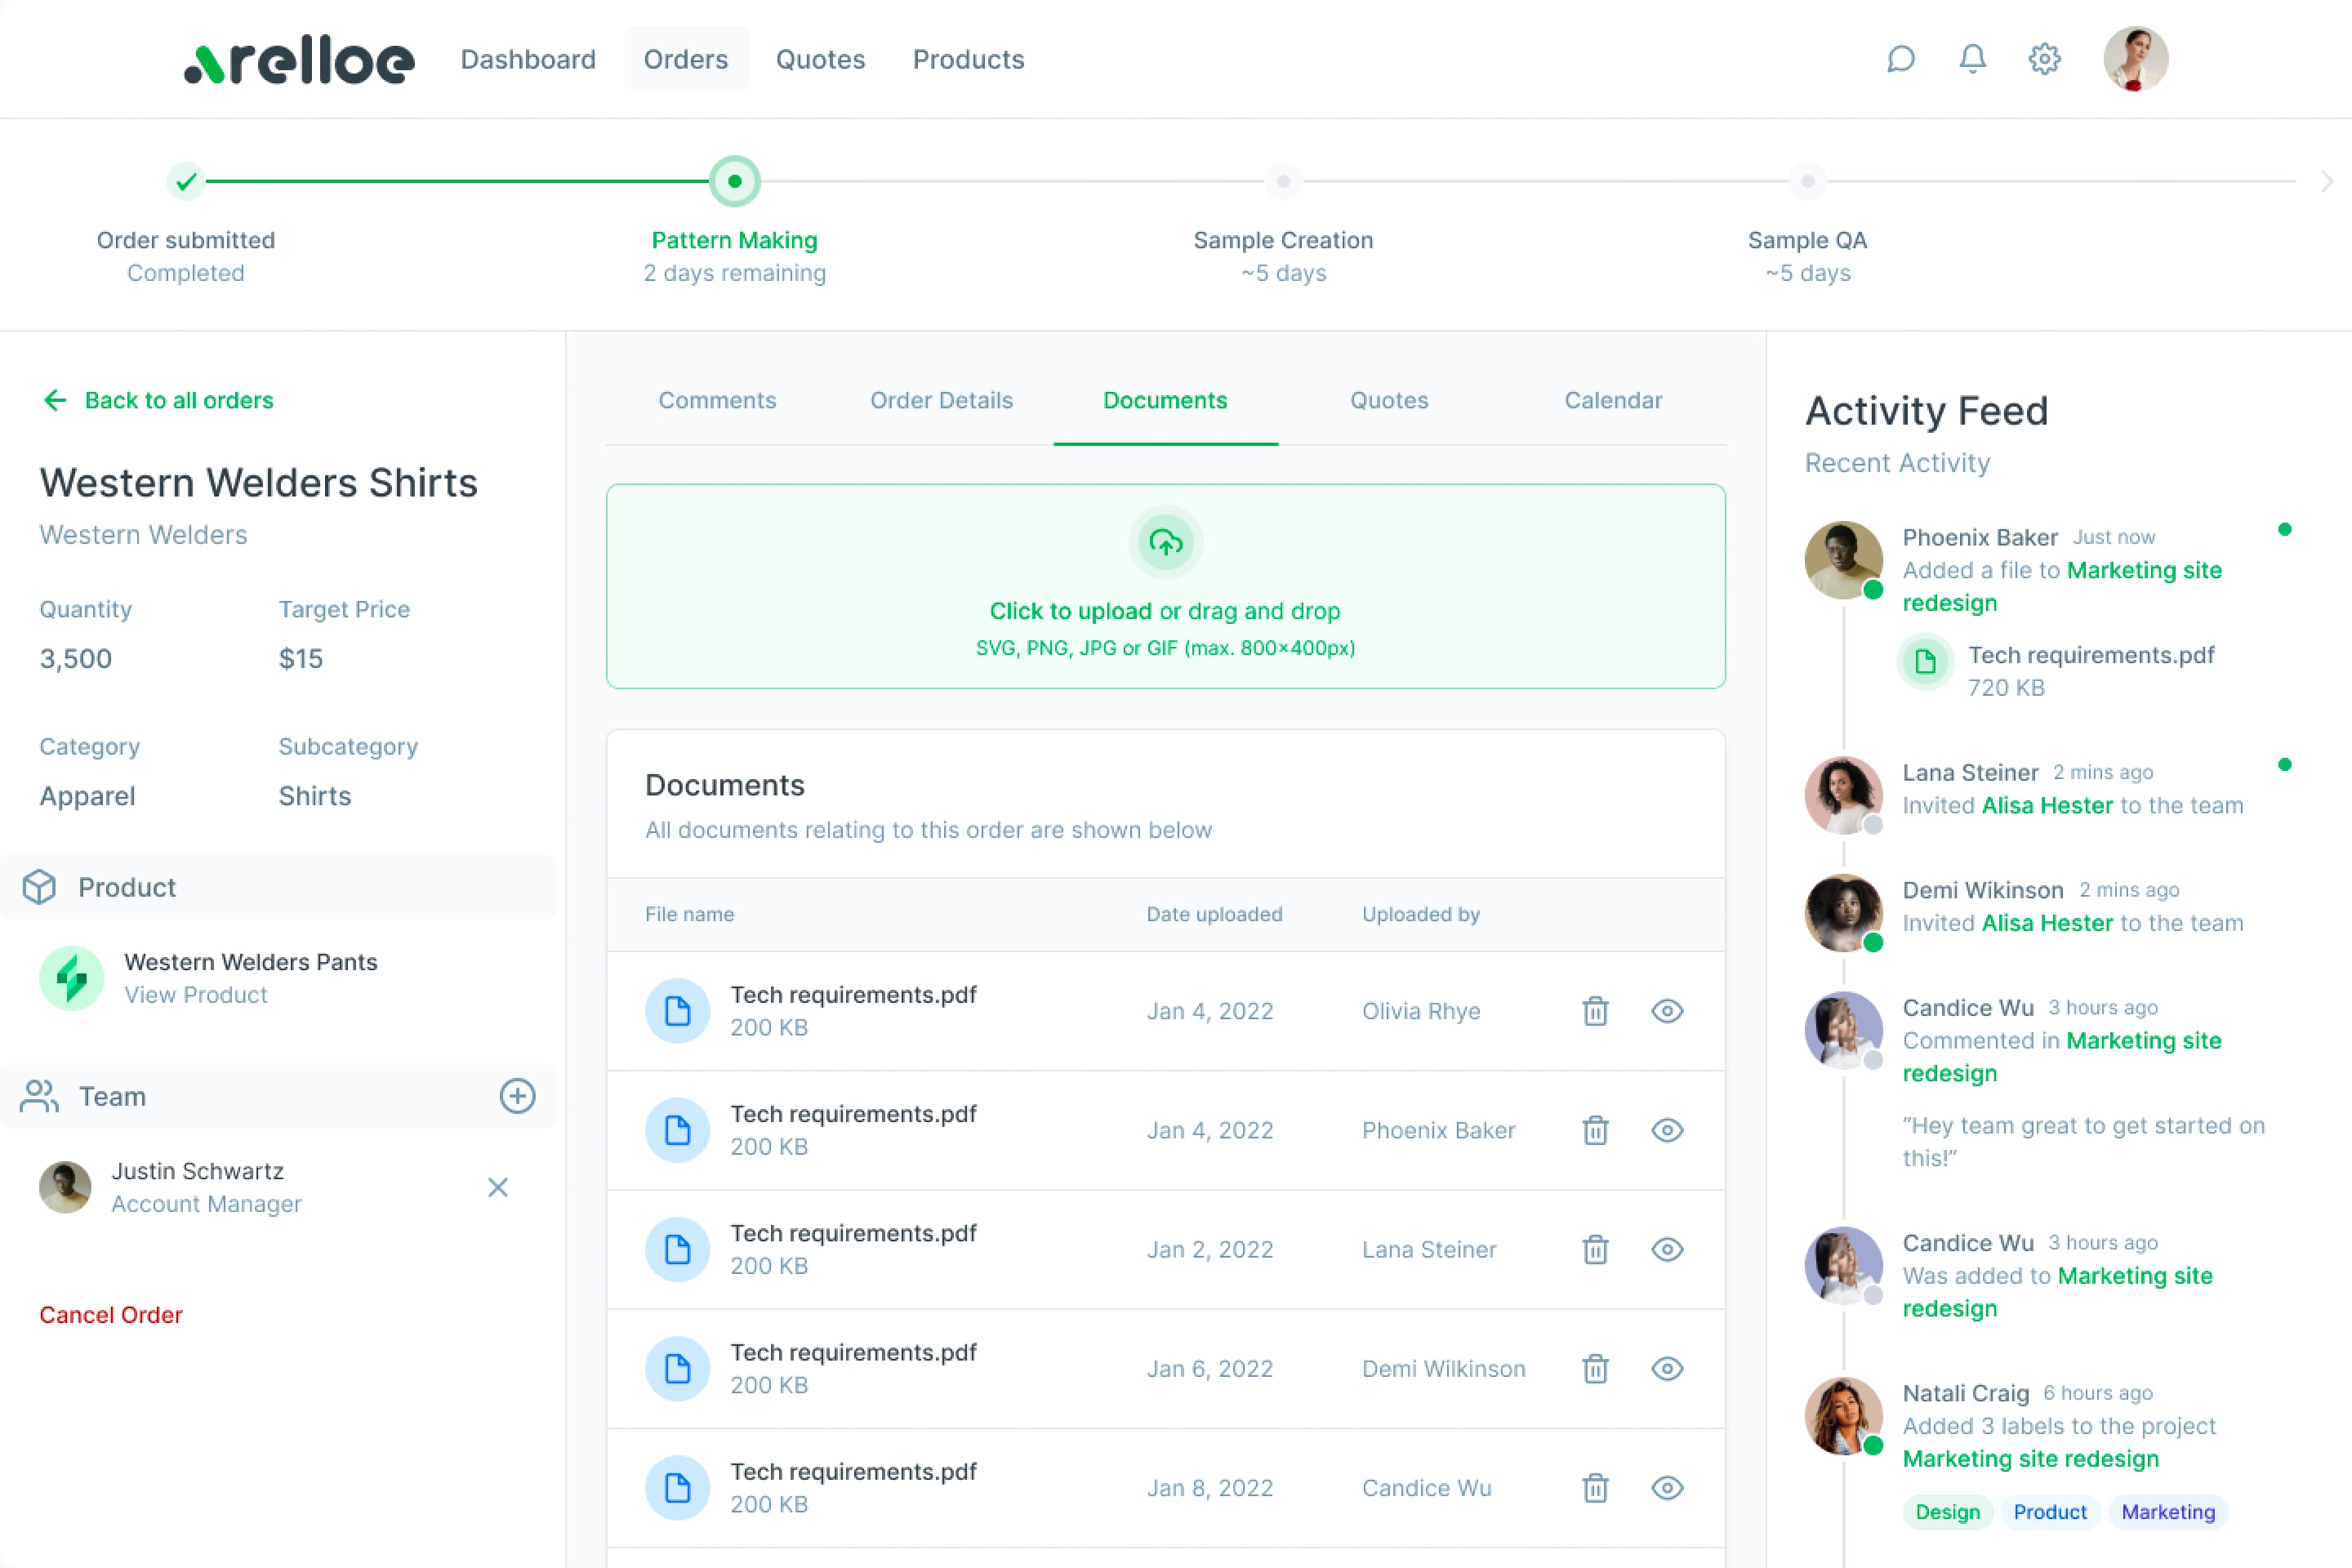This screenshot has width=2352, height=1568.
Task: Select the Pattern Making progress step marker
Action: point(735,181)
